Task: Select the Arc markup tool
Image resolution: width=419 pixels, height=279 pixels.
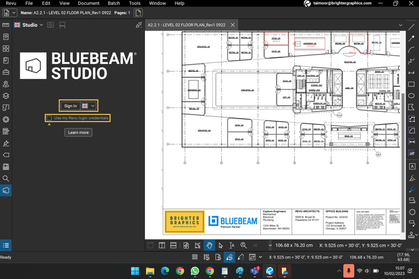Action: click(x=411, y=50)
